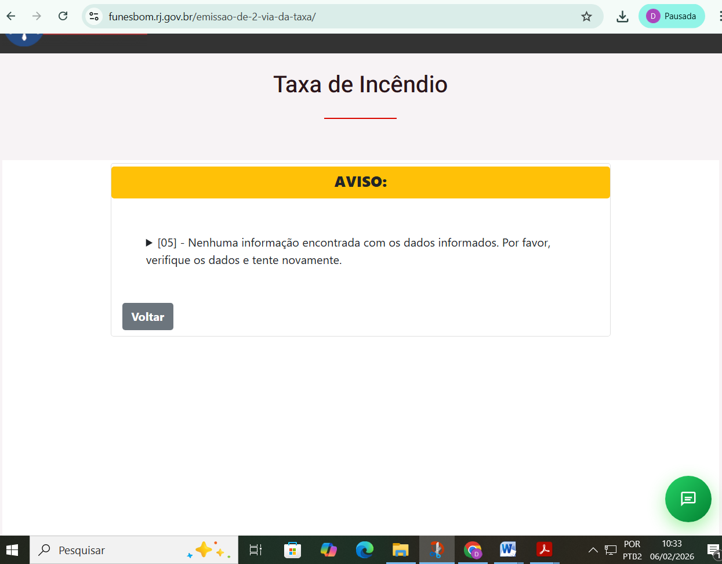Open the notification center icon

[x=713, y=550]
